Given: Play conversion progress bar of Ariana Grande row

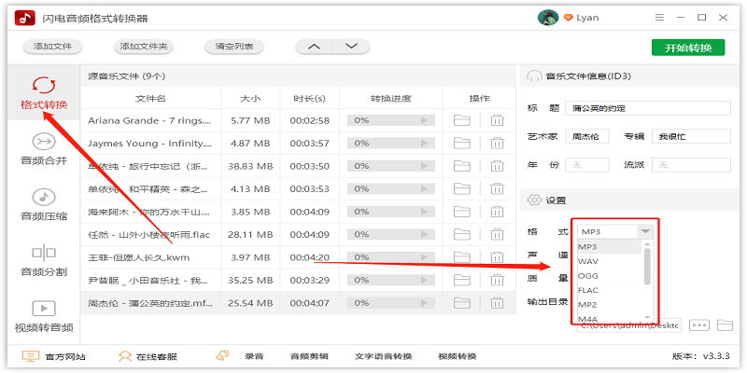Looking at the screenshot, I should [x=424, y=120].
